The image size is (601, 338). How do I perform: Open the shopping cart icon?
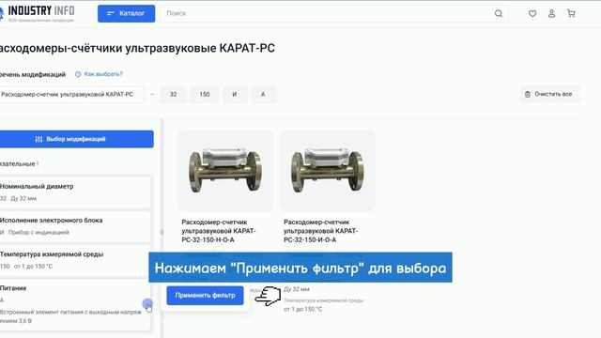pos(571,13)
